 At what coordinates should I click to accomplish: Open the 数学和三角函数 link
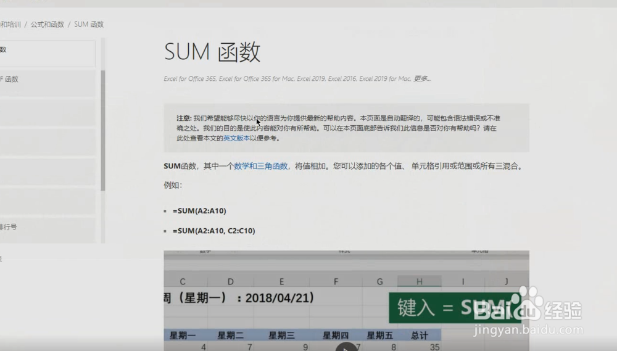click(x=261, y=166)
